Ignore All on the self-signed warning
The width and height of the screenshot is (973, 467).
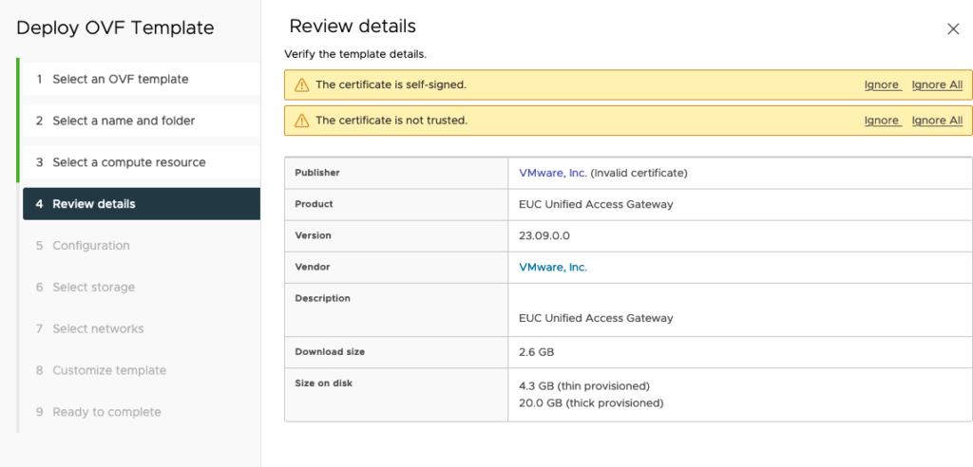pos(936,85)
